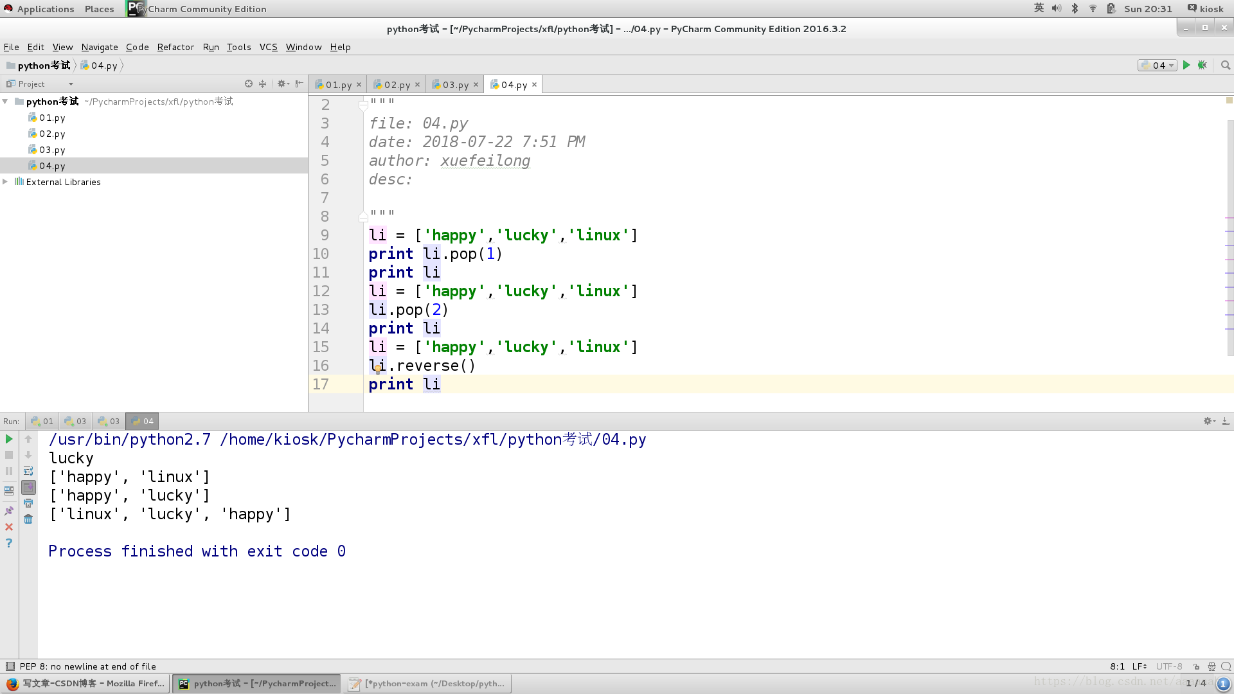Open the volume control in system tray
1234x694 pixels.
(x=1057, y=8)
